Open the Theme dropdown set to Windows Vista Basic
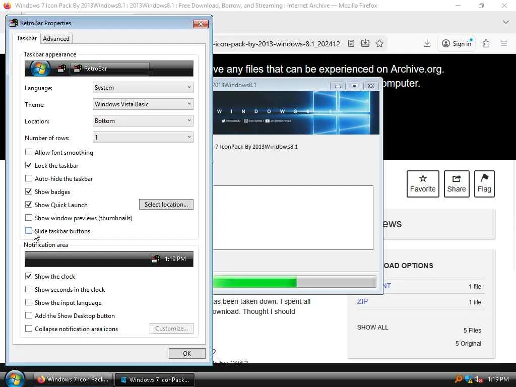The height and width of the screenshot is (387, 516). [x=143, y=104]
